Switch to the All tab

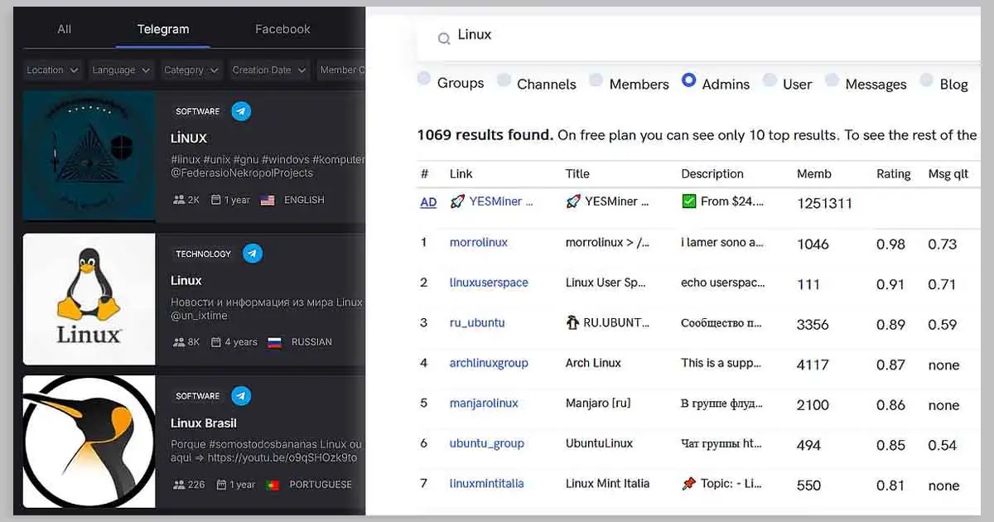64,29
